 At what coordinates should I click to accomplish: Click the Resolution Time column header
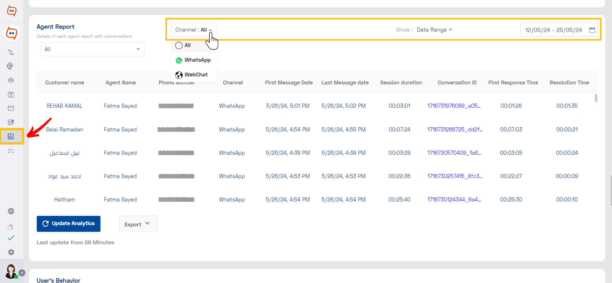click(x=569, y=82)
